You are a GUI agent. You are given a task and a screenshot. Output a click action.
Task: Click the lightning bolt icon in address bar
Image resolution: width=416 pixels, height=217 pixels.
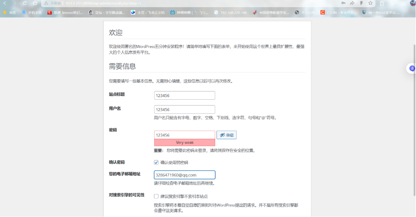click(x=361, y=3)
